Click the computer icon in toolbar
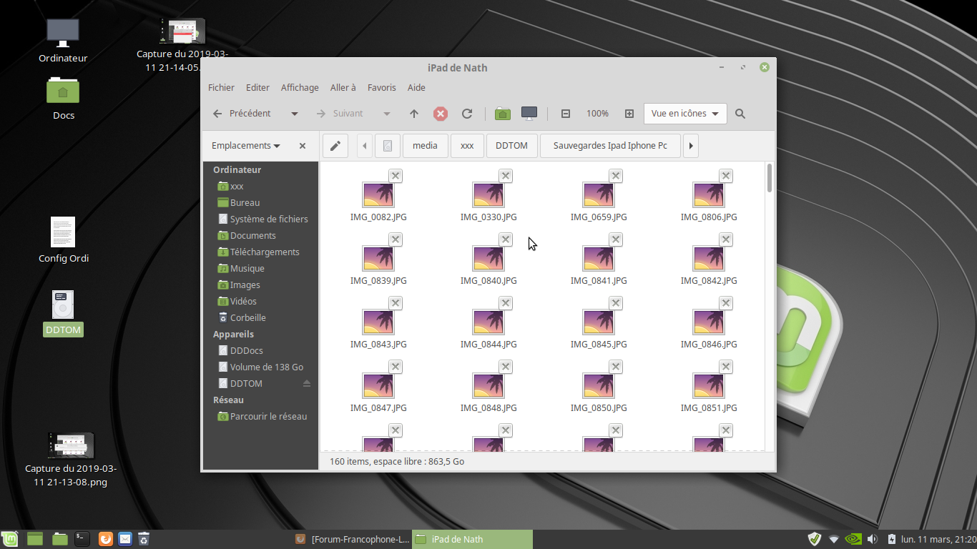Image resolution: width=977 pixels, height=549 pixels. pos(529,114)
